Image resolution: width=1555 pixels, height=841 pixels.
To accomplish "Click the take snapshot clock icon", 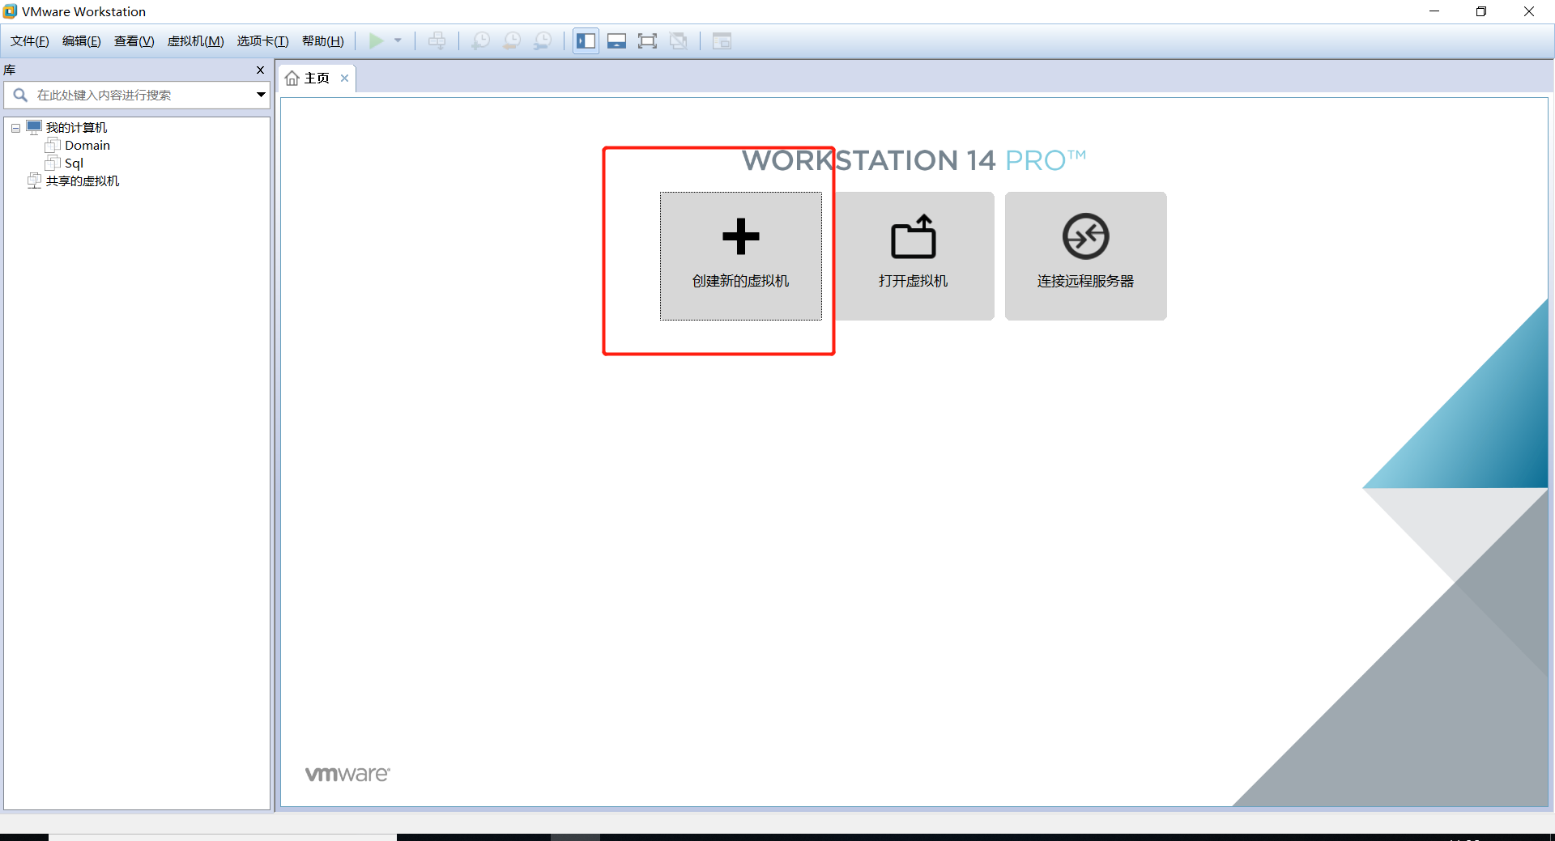I will (x=481, y=41).
